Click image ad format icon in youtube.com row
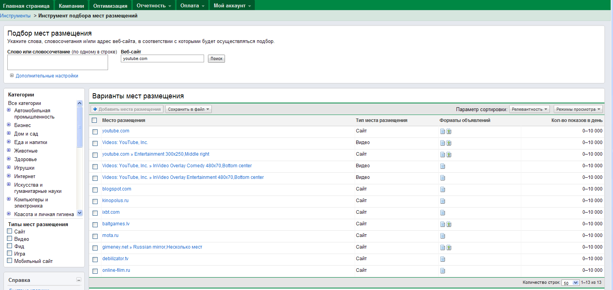This screenshot has height=290, width=613. tap(449, 131)
